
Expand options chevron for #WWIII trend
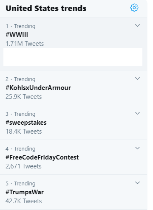(137, 25)
